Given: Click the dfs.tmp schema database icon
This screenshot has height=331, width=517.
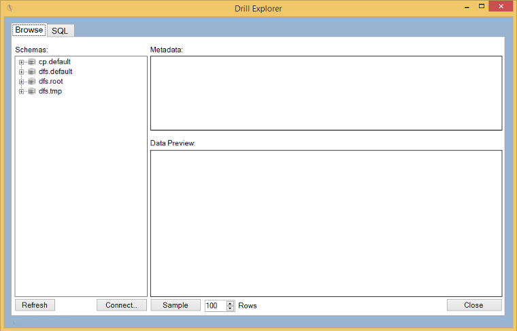Looking at the screenshot, I should pyautogui.click(x=31, y=91).
